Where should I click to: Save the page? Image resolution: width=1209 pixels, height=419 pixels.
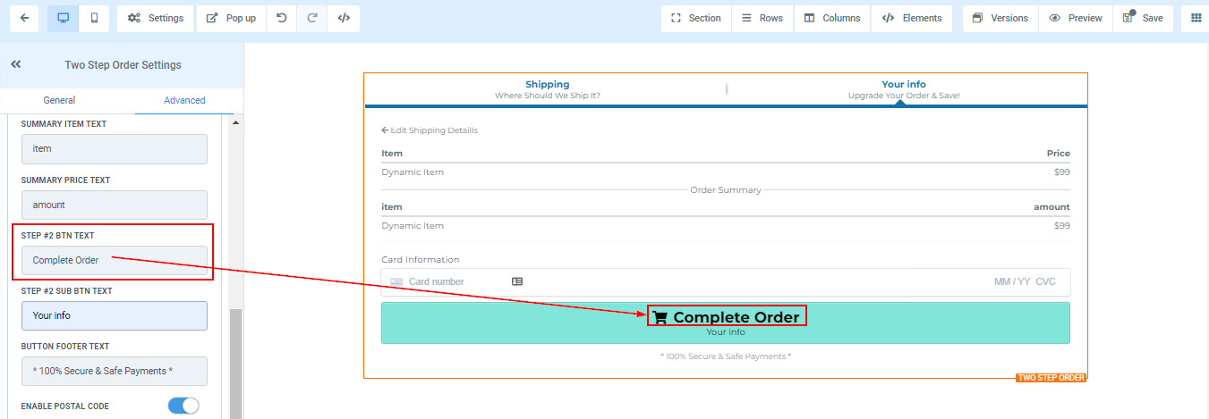click(1143, 18)
